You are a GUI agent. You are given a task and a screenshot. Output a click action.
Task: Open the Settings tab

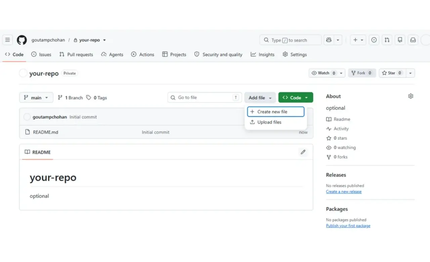[295, 54]
